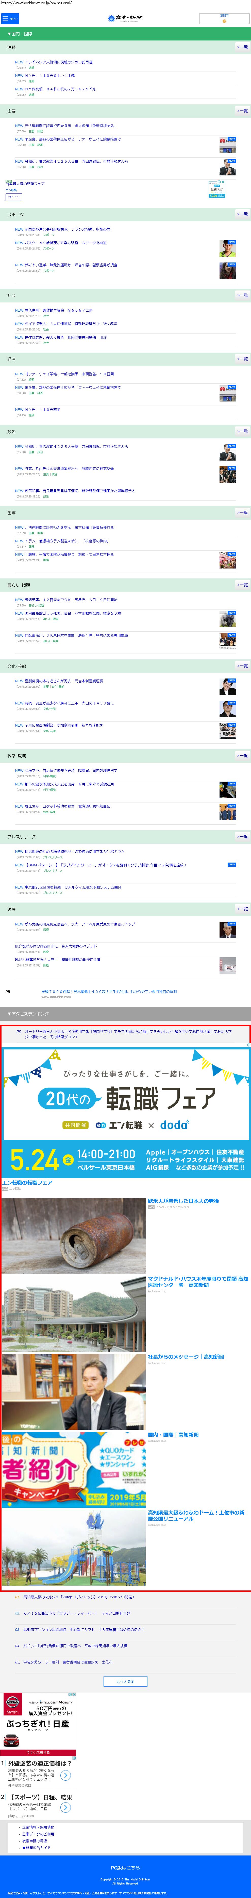
Task: Click the playground dome article thumbnail
Action: pyautogui.click(x=73, y=1547)
